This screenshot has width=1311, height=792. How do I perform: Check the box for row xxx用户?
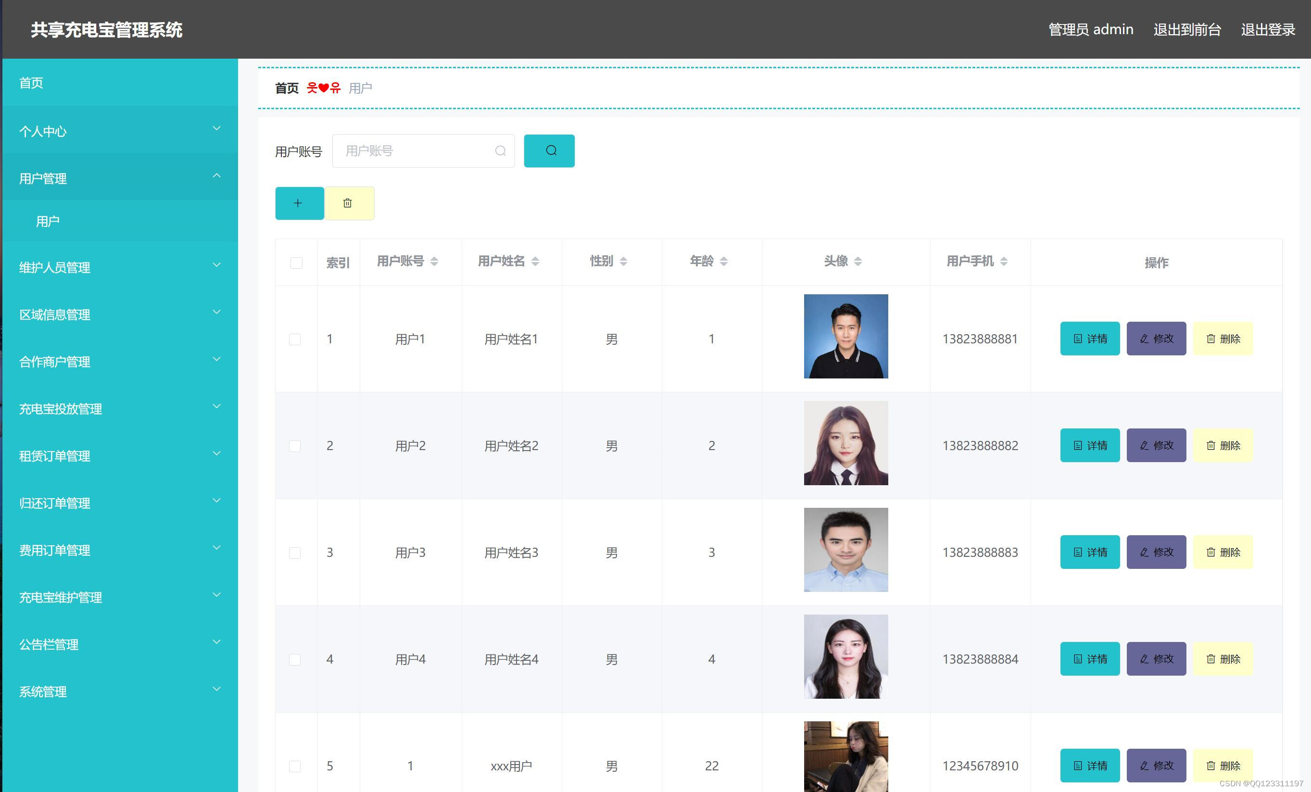[x=295, y=767]
